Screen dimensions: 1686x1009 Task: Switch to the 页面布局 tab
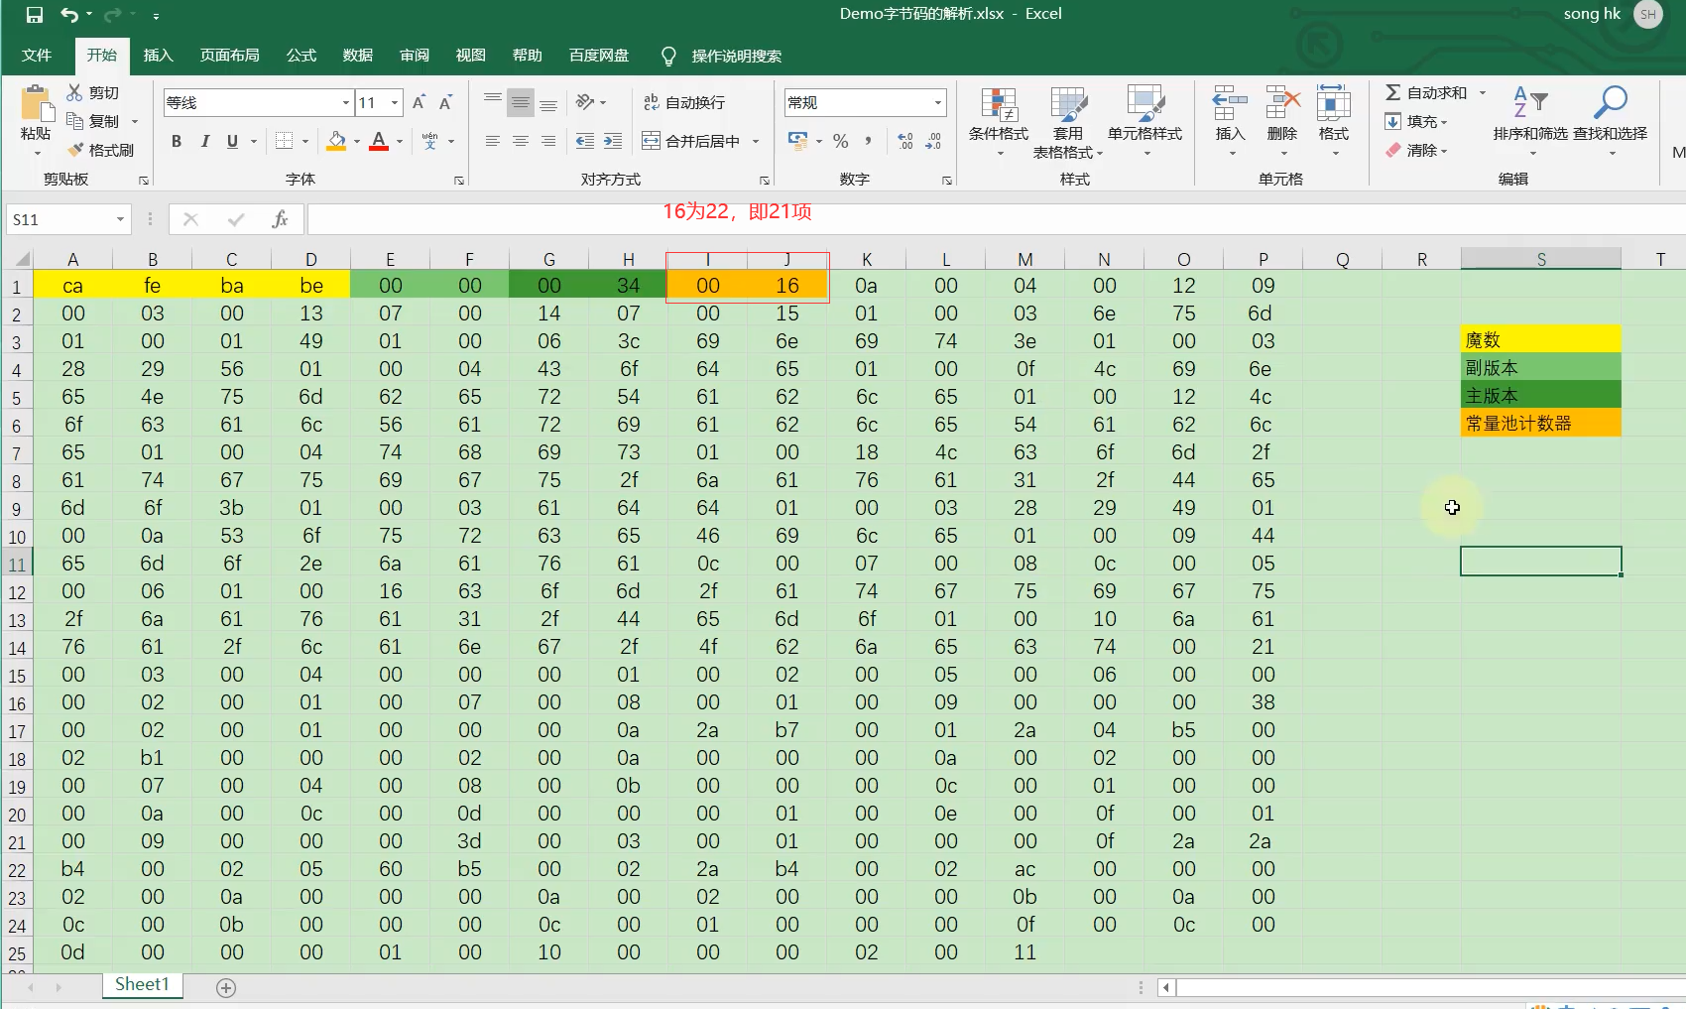tap(229, 56)
